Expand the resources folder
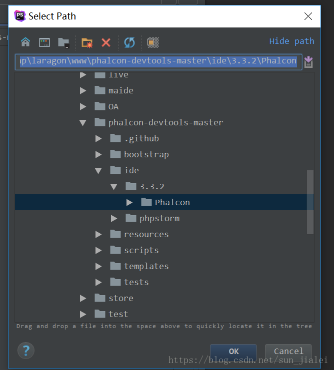This screenshot has height=370, width=334. pyautogui.click(x=98, y=235)
